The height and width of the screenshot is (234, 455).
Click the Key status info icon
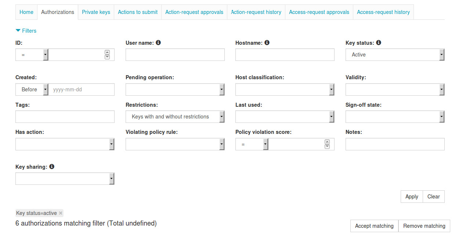point(379,43)
